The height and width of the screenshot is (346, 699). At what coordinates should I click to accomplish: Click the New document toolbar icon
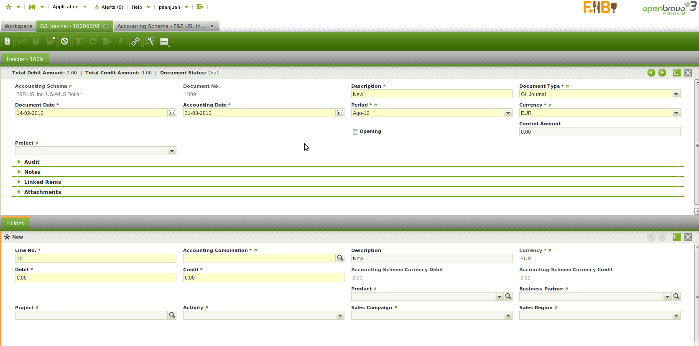pyautogui.click(x=8, y=41)
